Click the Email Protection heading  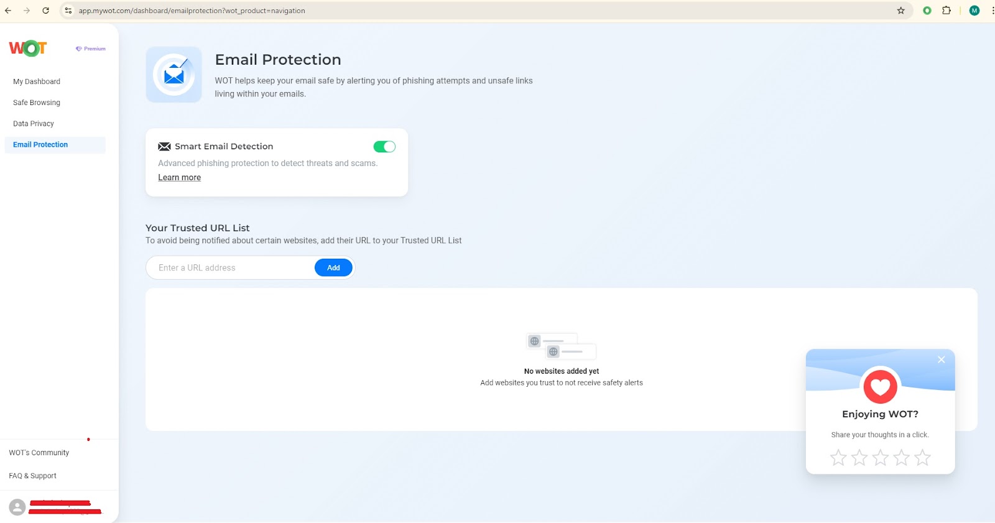click(x=278, y=60)
